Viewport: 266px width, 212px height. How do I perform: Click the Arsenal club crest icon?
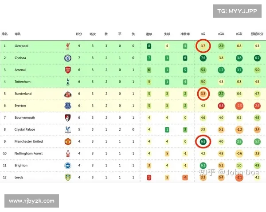click(68, 70)
